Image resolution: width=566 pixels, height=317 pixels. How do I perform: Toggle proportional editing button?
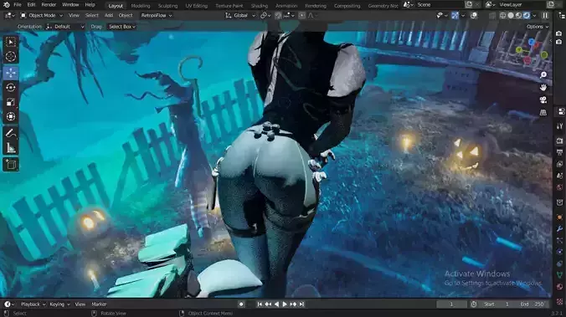point(301,16)
